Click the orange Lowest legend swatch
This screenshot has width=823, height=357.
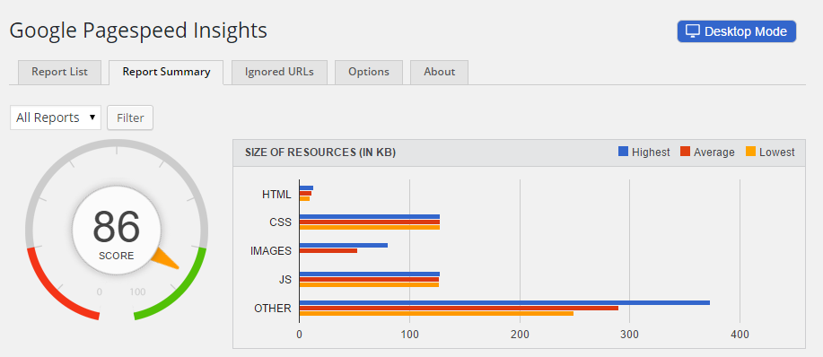[x=750, y=152]
